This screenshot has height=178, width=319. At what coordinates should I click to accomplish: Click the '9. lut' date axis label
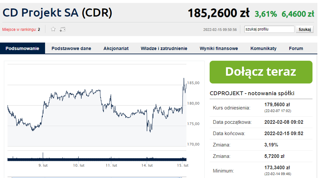43,165
